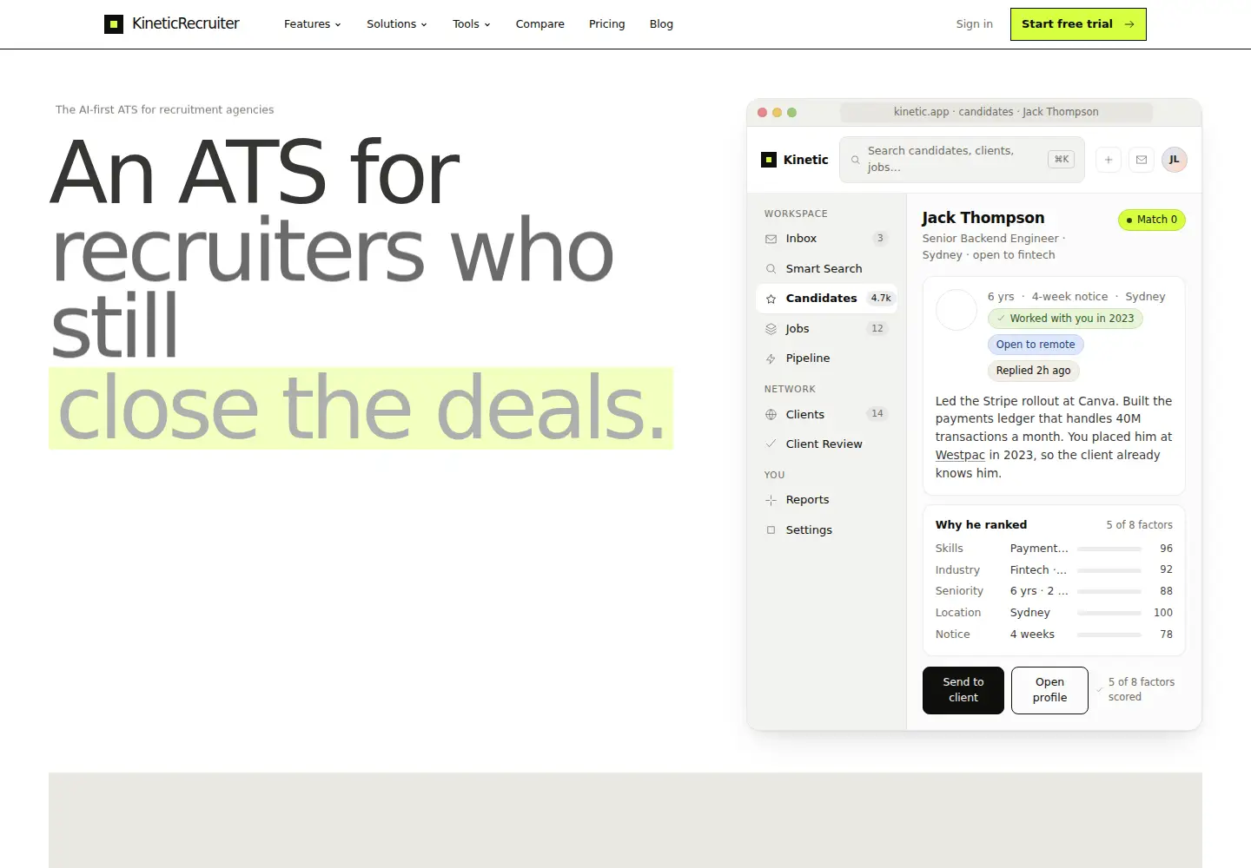The height and width of the screenshot is (868, 1251).
Task: Click the Match 0 badge
Action: click(x=1152, y=220)
